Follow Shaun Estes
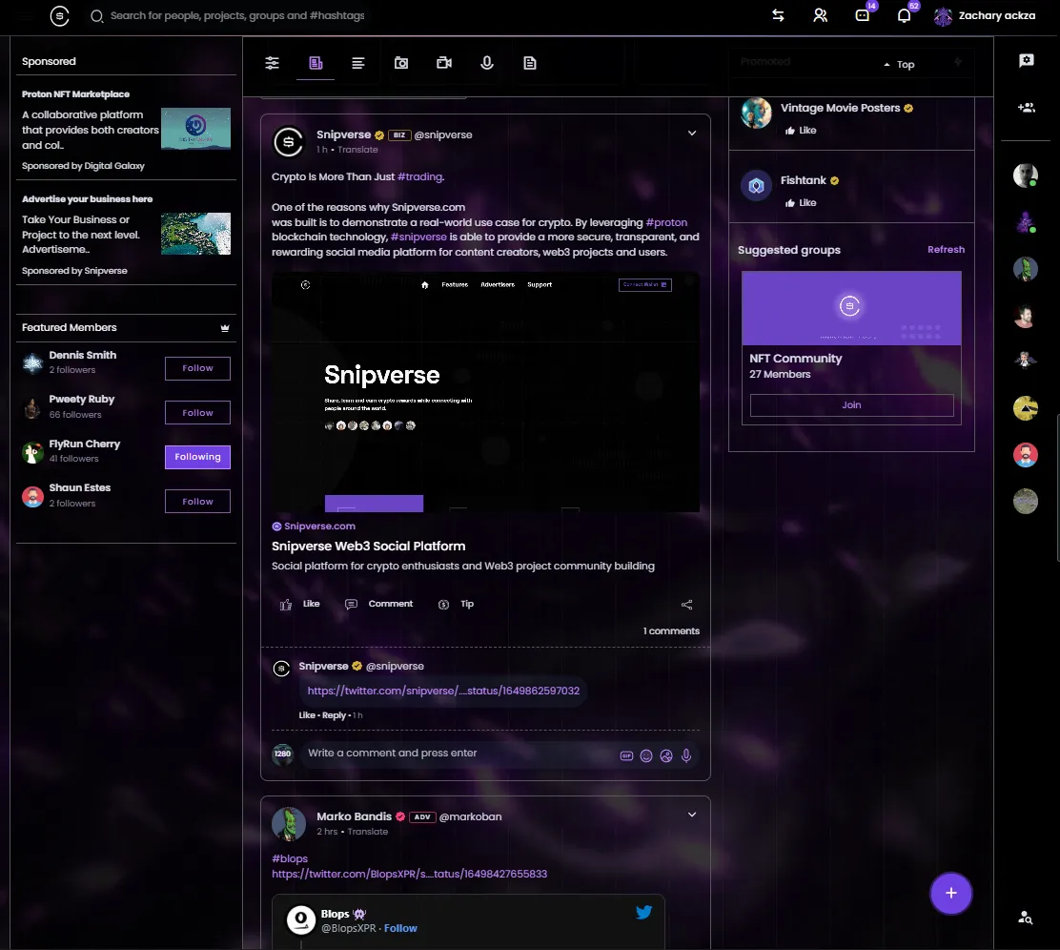The height and width of the screenshot is (950, 1060). point(197,502)
